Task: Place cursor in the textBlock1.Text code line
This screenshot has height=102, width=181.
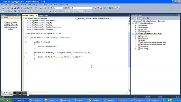Action: point(60,57)
